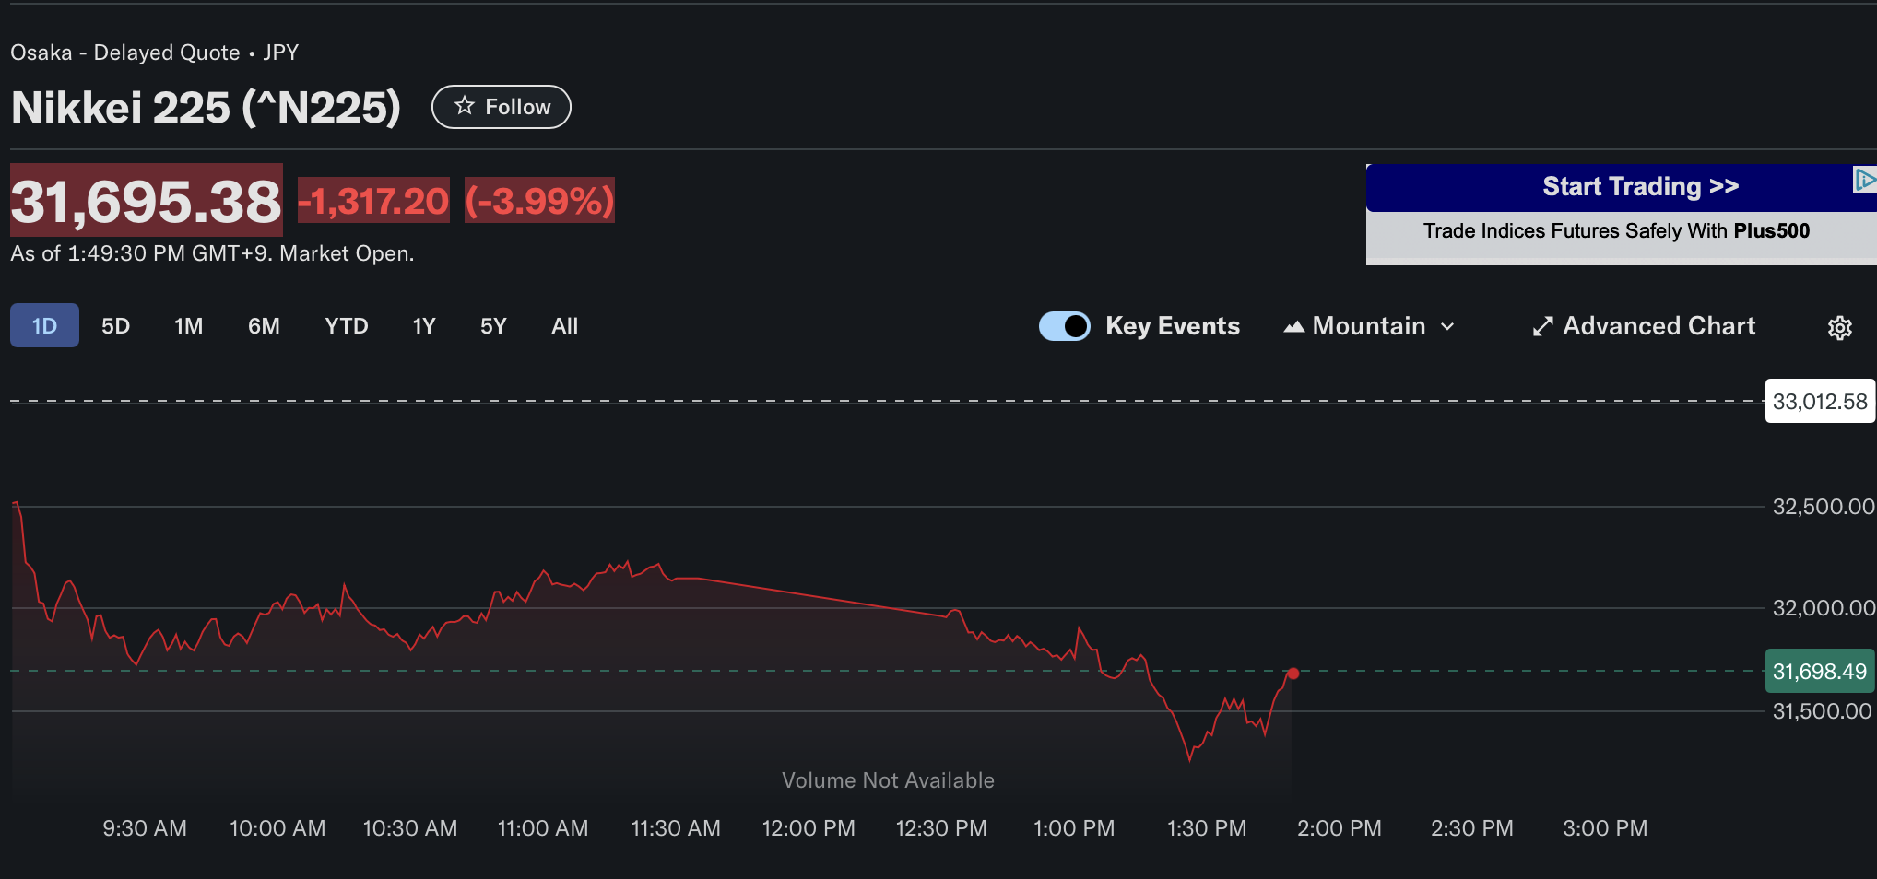Switch chart to 1Y range
This screenshot has height=879, width=1877.
(423, 326)
